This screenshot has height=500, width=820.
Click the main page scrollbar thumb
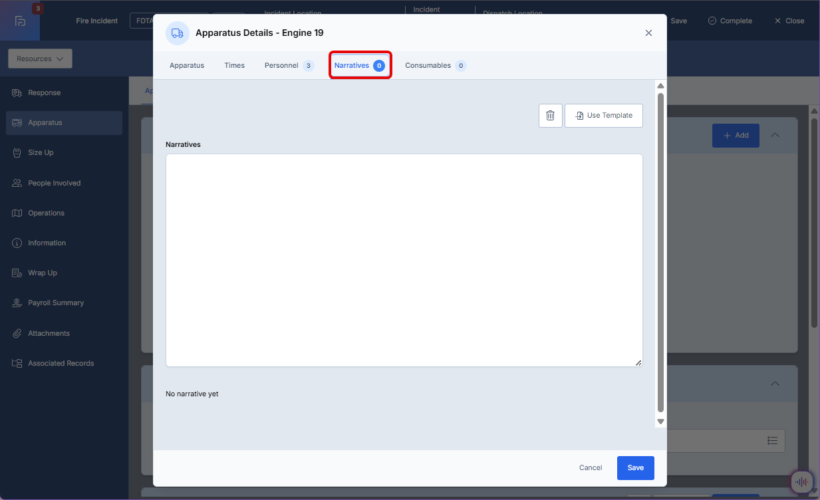pyautogui.click(x=814, y=223)
